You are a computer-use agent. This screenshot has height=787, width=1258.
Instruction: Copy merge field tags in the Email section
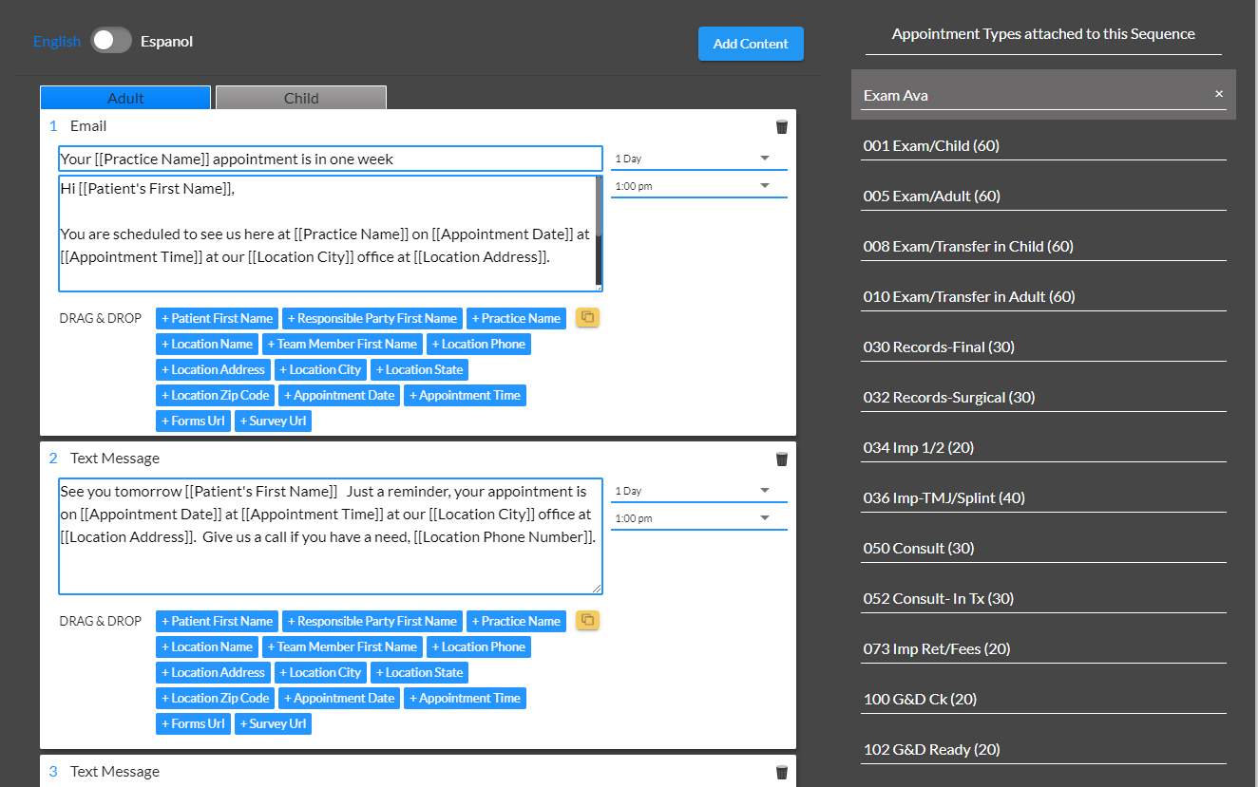[x=587, y=317]
